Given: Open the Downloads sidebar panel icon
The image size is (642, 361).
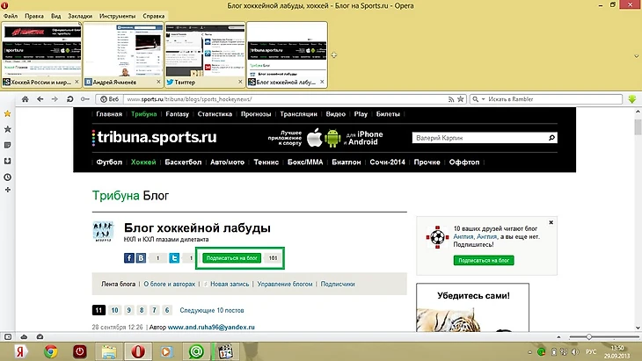Looking at the screenshot, I should click(7, 161).
